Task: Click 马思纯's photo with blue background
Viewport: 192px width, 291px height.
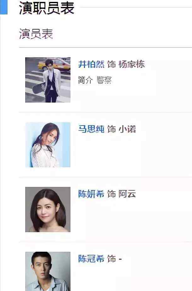Action: click(x=48, y=145)
